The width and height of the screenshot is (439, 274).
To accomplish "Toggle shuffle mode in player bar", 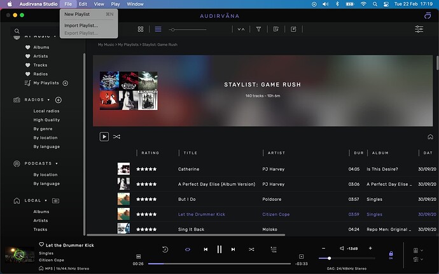I will [x=251, y=249].
